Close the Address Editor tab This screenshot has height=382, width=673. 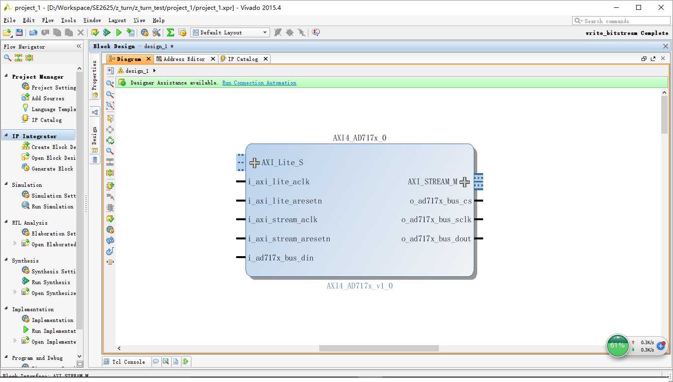point(213,59)
